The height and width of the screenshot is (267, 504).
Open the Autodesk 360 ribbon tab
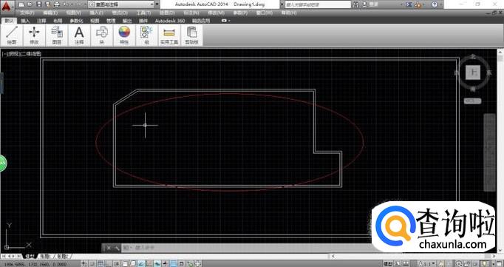(x=170, y=20)
